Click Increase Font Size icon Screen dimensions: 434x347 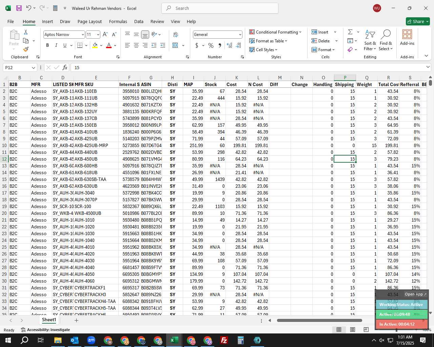point(105,35)
